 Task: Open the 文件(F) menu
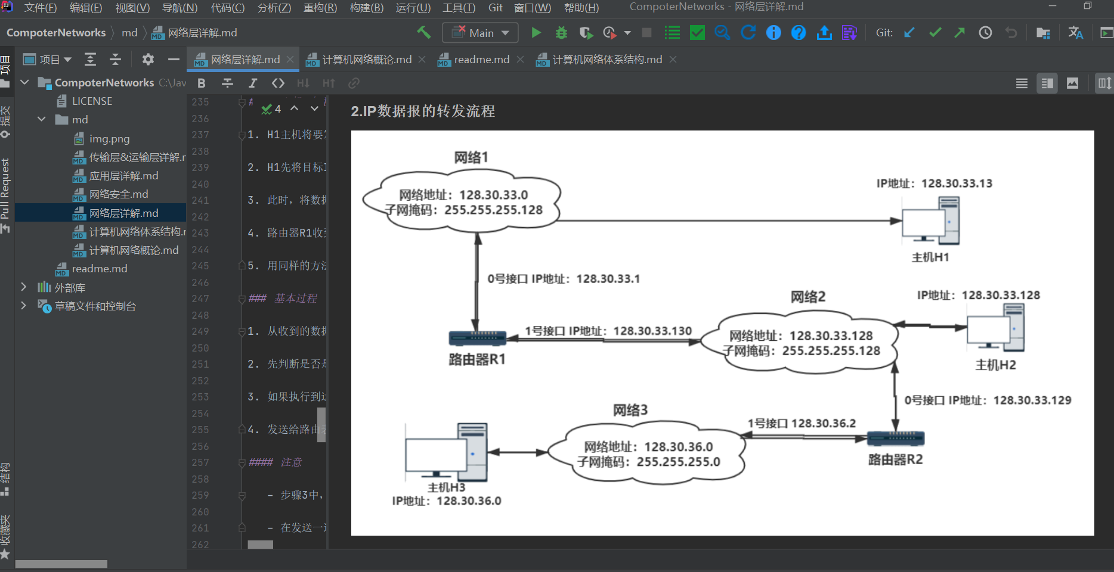[40, 8]
